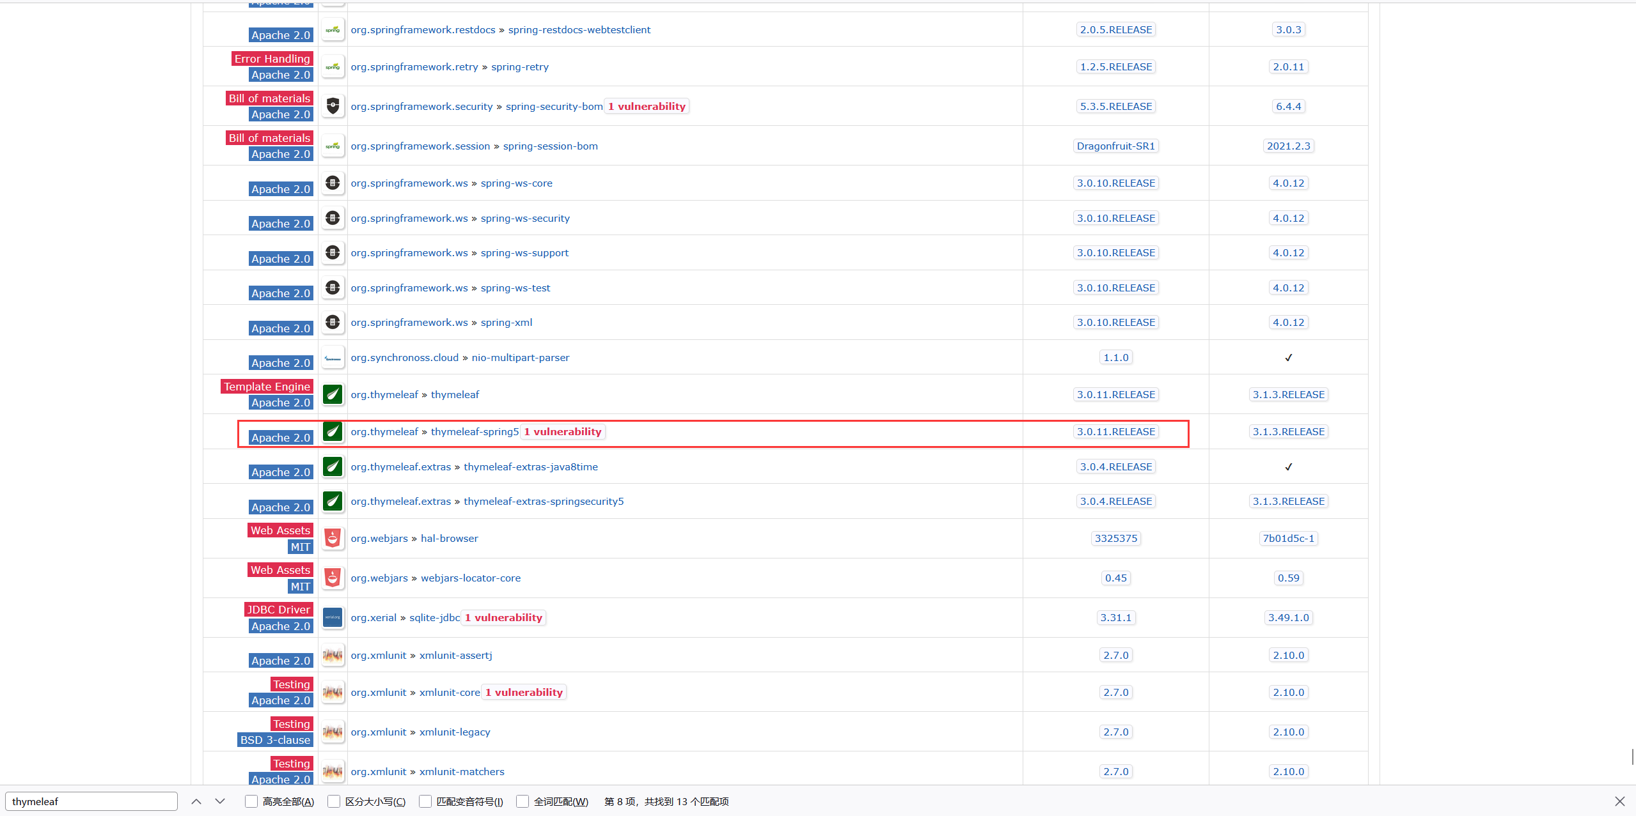Open the spring-ws-core artifact link

pyautogui.click(x=517, y=183)
